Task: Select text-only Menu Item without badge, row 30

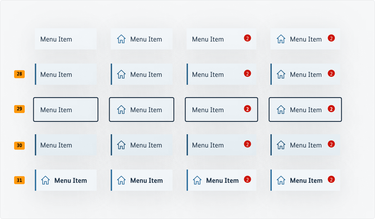Action: click(56, 145)
